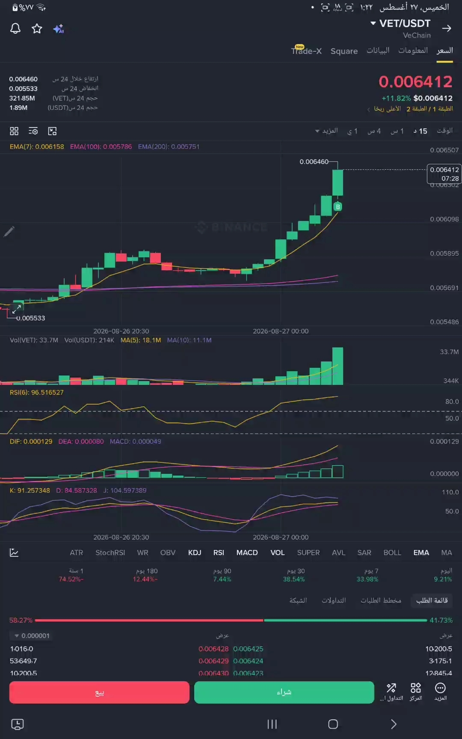The height and width of the screenshot is (739, 462).
Task: Select 15 minute timeframe
Action: (420, 131)
